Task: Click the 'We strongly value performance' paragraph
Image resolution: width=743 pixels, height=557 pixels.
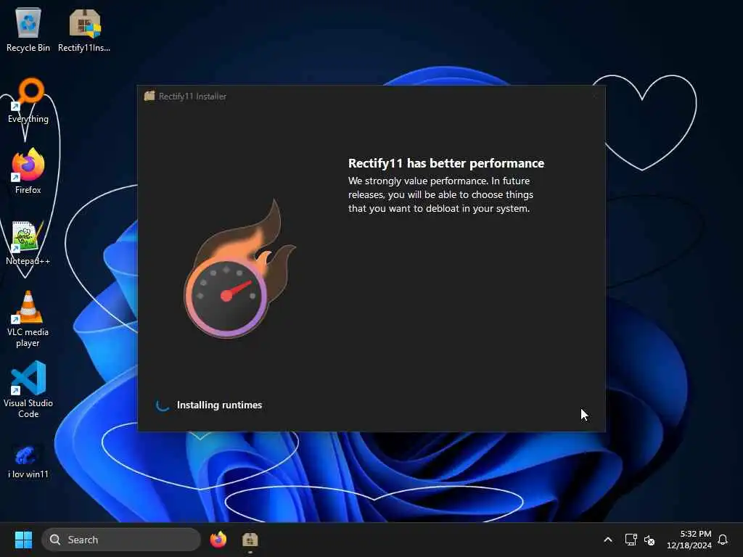Action: 440,194
